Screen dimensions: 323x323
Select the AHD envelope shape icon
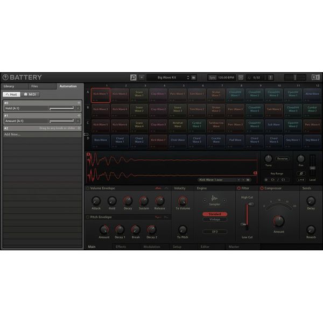166,188
